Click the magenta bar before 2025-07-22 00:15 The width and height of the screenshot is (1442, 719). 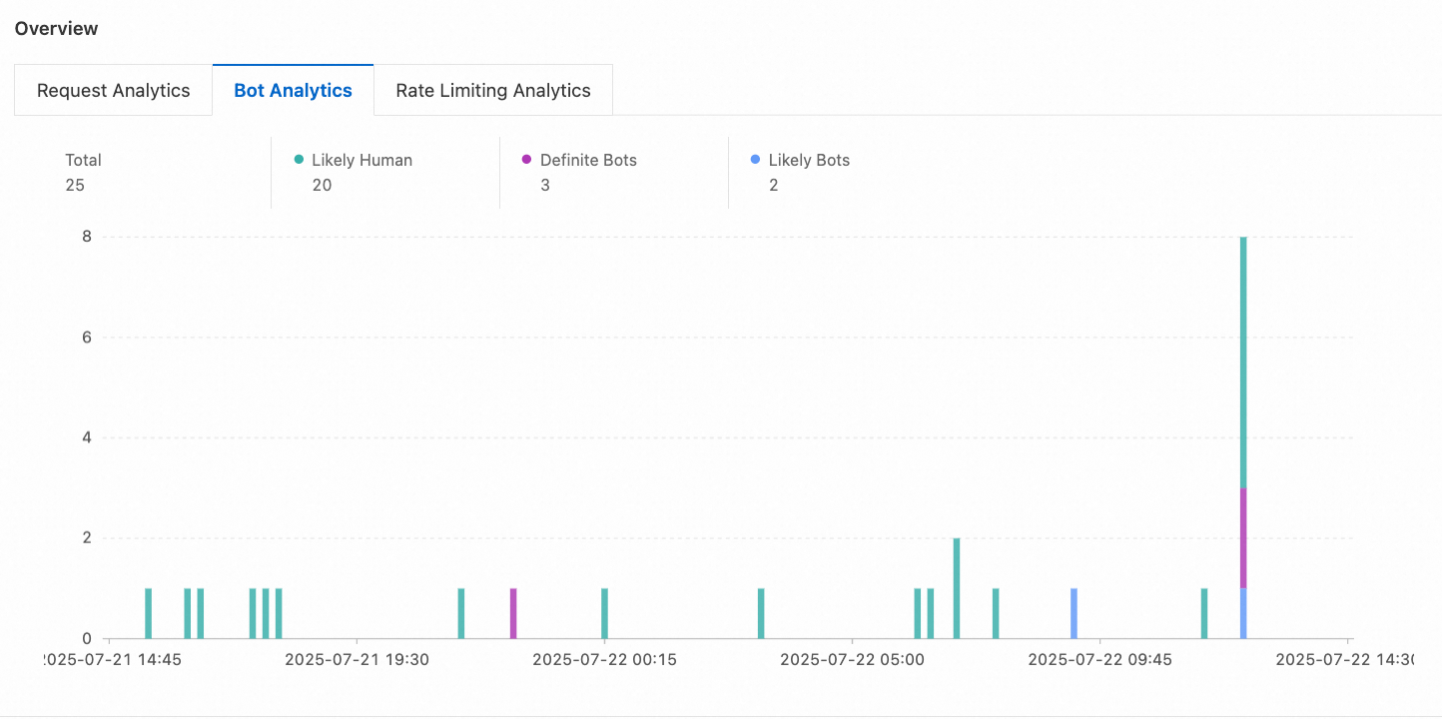tap(512, 611)
